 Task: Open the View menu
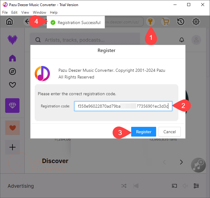(25, 12)
